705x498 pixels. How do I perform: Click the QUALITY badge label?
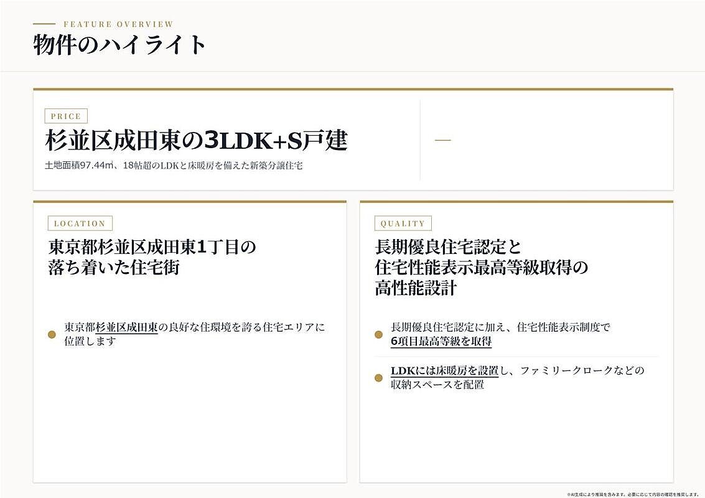[x=403, y=223]
